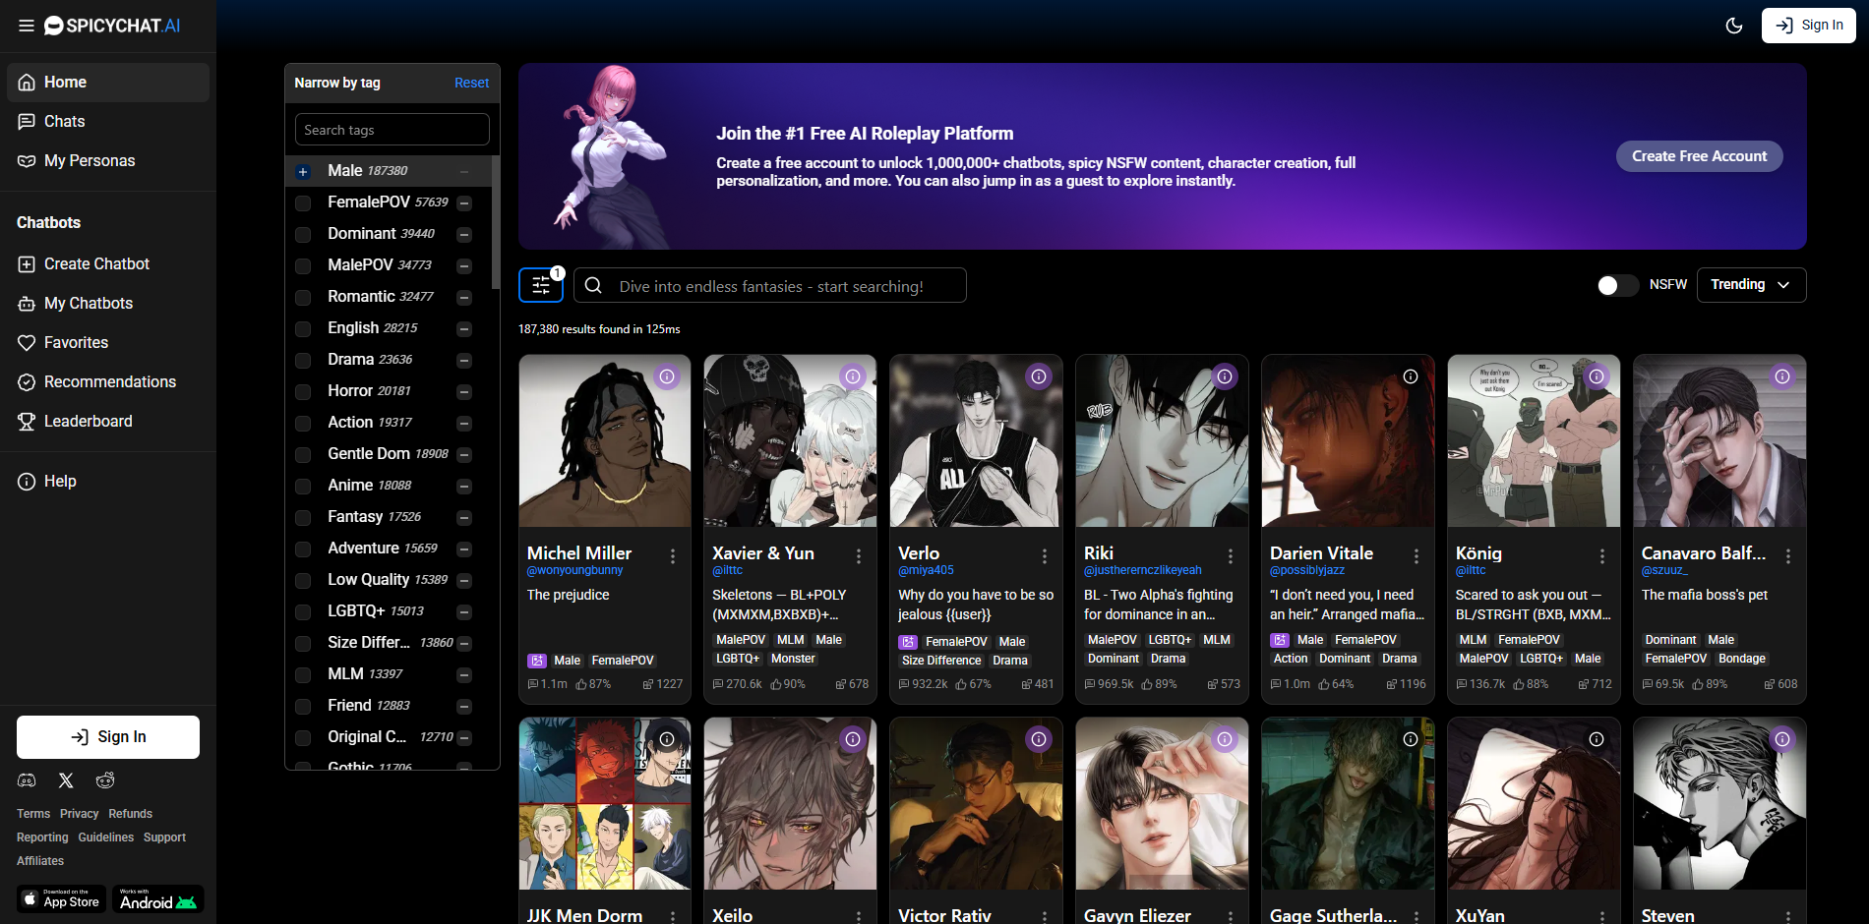Click info icon on Darien Vitale card
1869x924 pixels.
point(1411,376)
